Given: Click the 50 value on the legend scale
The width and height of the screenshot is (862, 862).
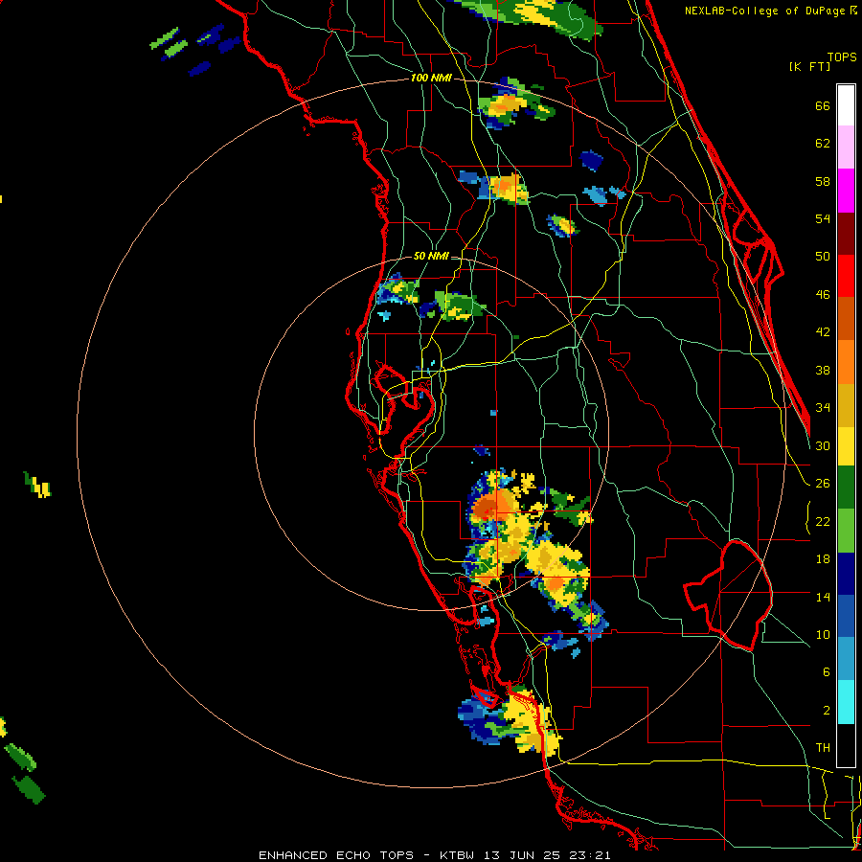Looking at the screenshot, I should pos(823,256).
